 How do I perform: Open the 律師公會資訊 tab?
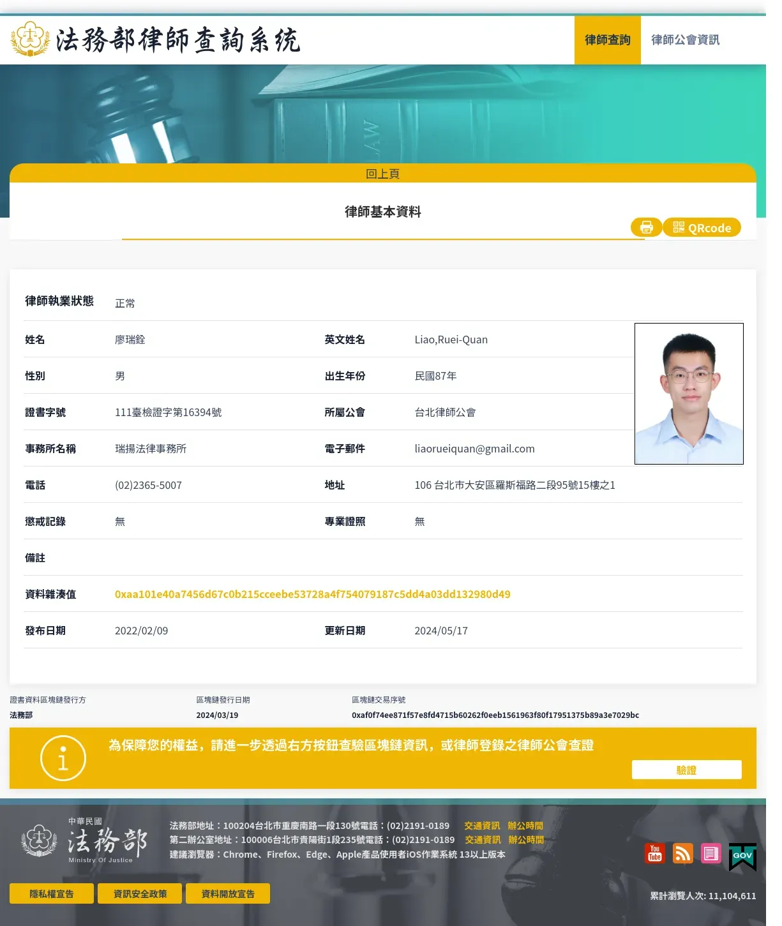click(685, 40)
